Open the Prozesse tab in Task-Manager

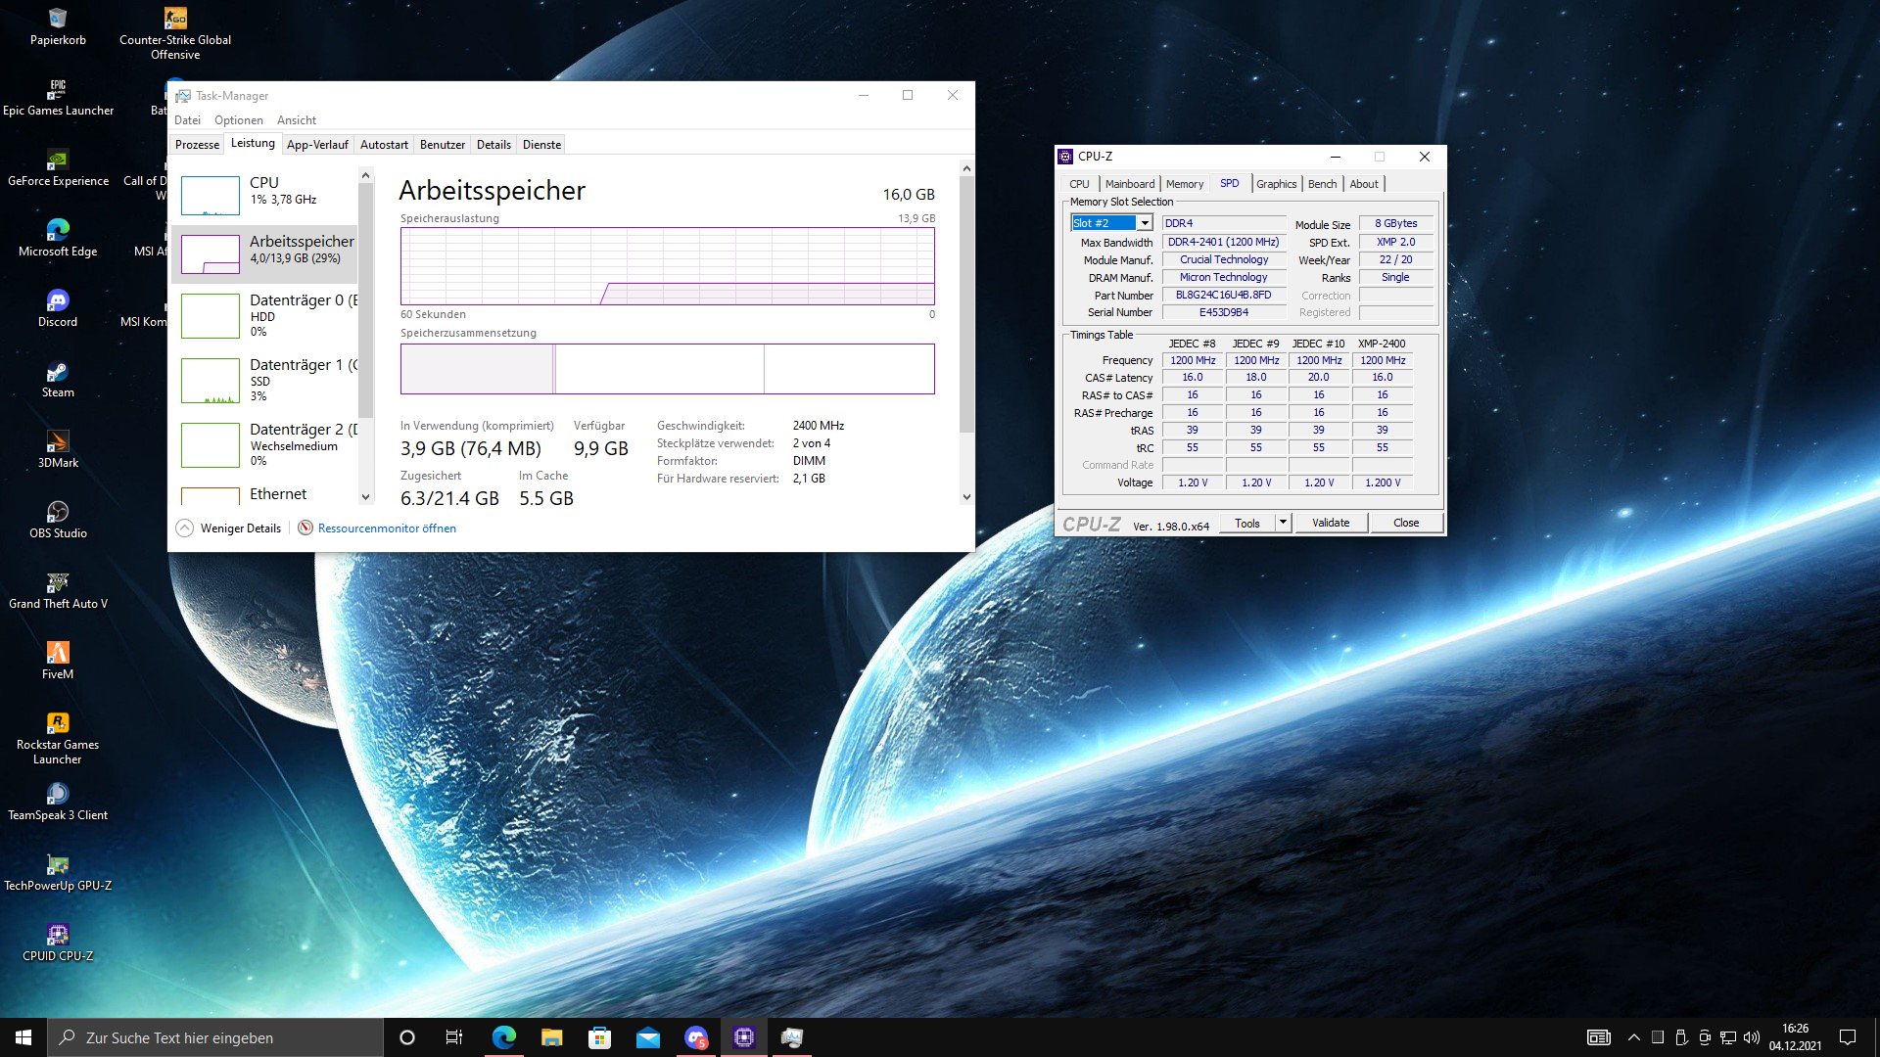pos(197,145)
